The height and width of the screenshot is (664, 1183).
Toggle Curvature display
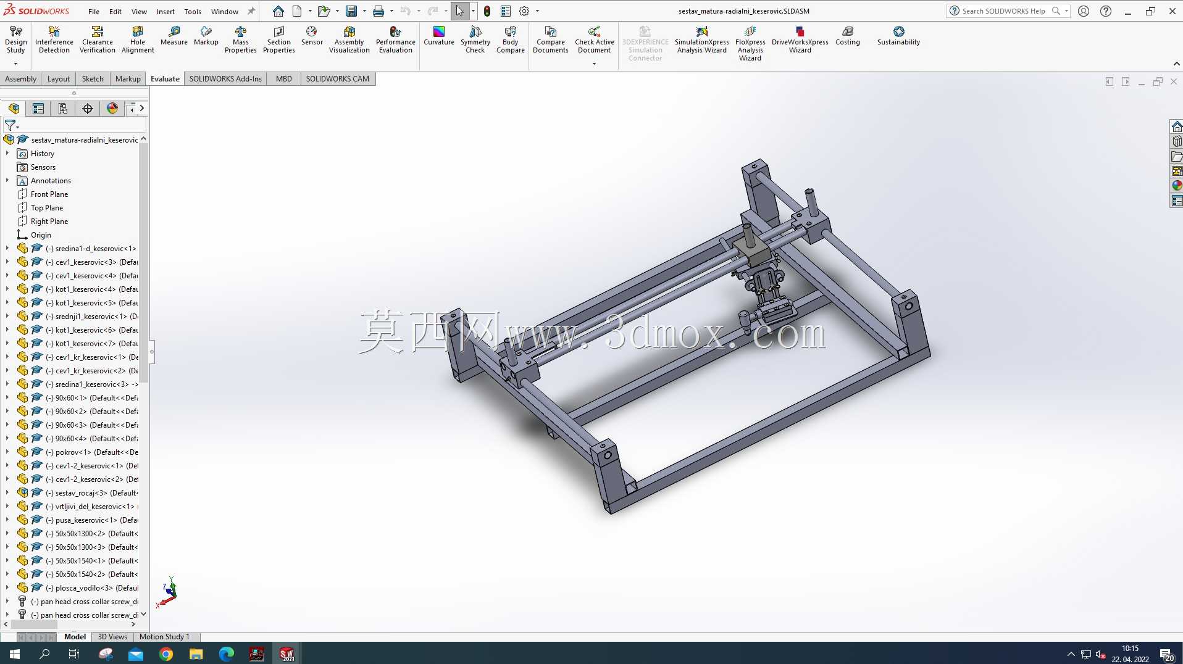pos(439,36)
